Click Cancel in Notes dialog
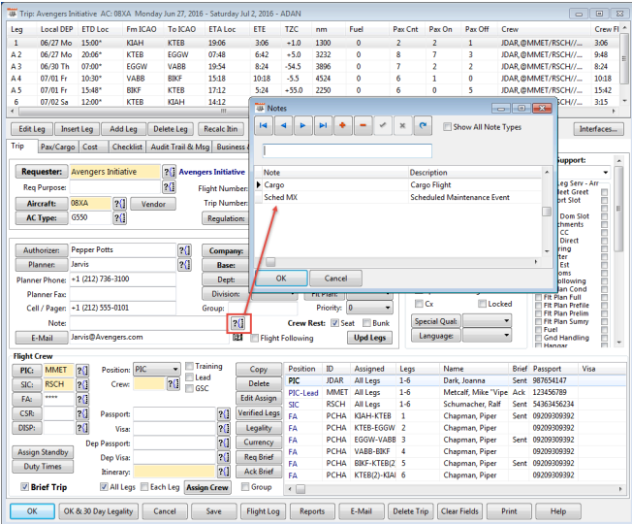 (335, 278)
